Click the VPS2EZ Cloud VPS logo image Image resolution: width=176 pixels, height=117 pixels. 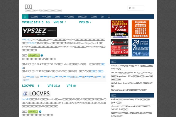click(40, 32)
